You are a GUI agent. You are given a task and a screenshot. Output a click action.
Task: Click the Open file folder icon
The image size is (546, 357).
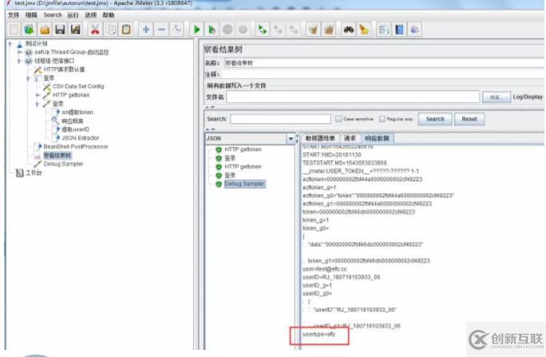45,30
